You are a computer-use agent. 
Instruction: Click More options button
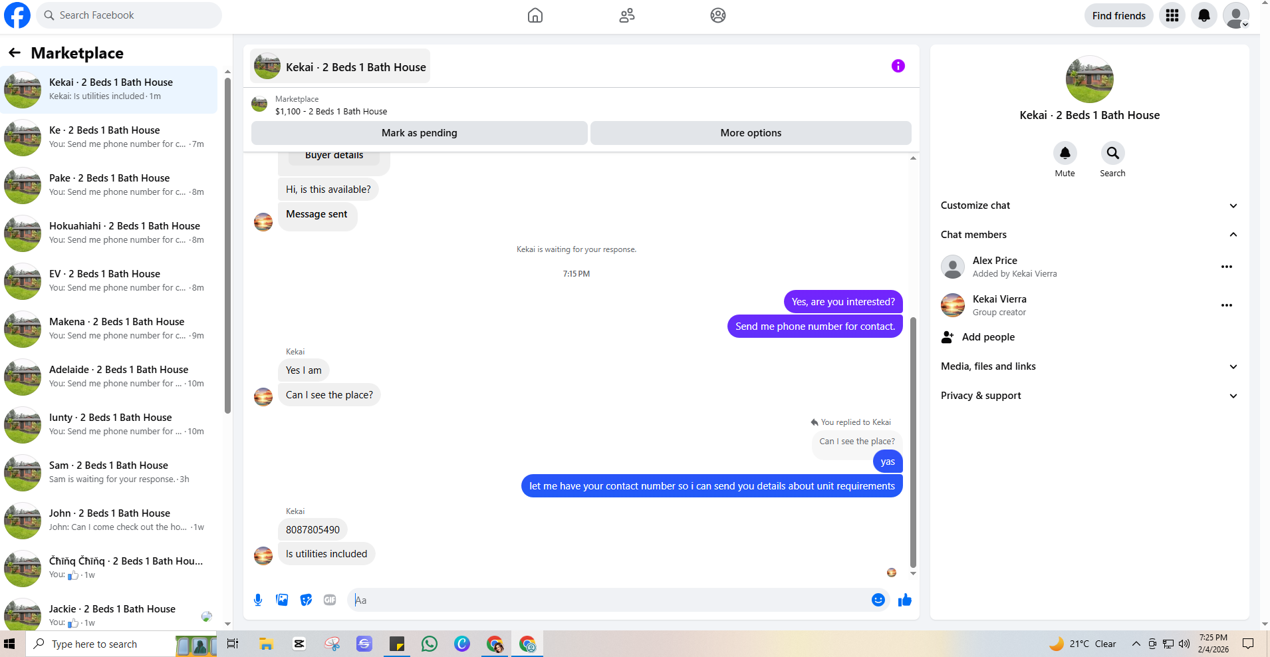tap(751, 133)
